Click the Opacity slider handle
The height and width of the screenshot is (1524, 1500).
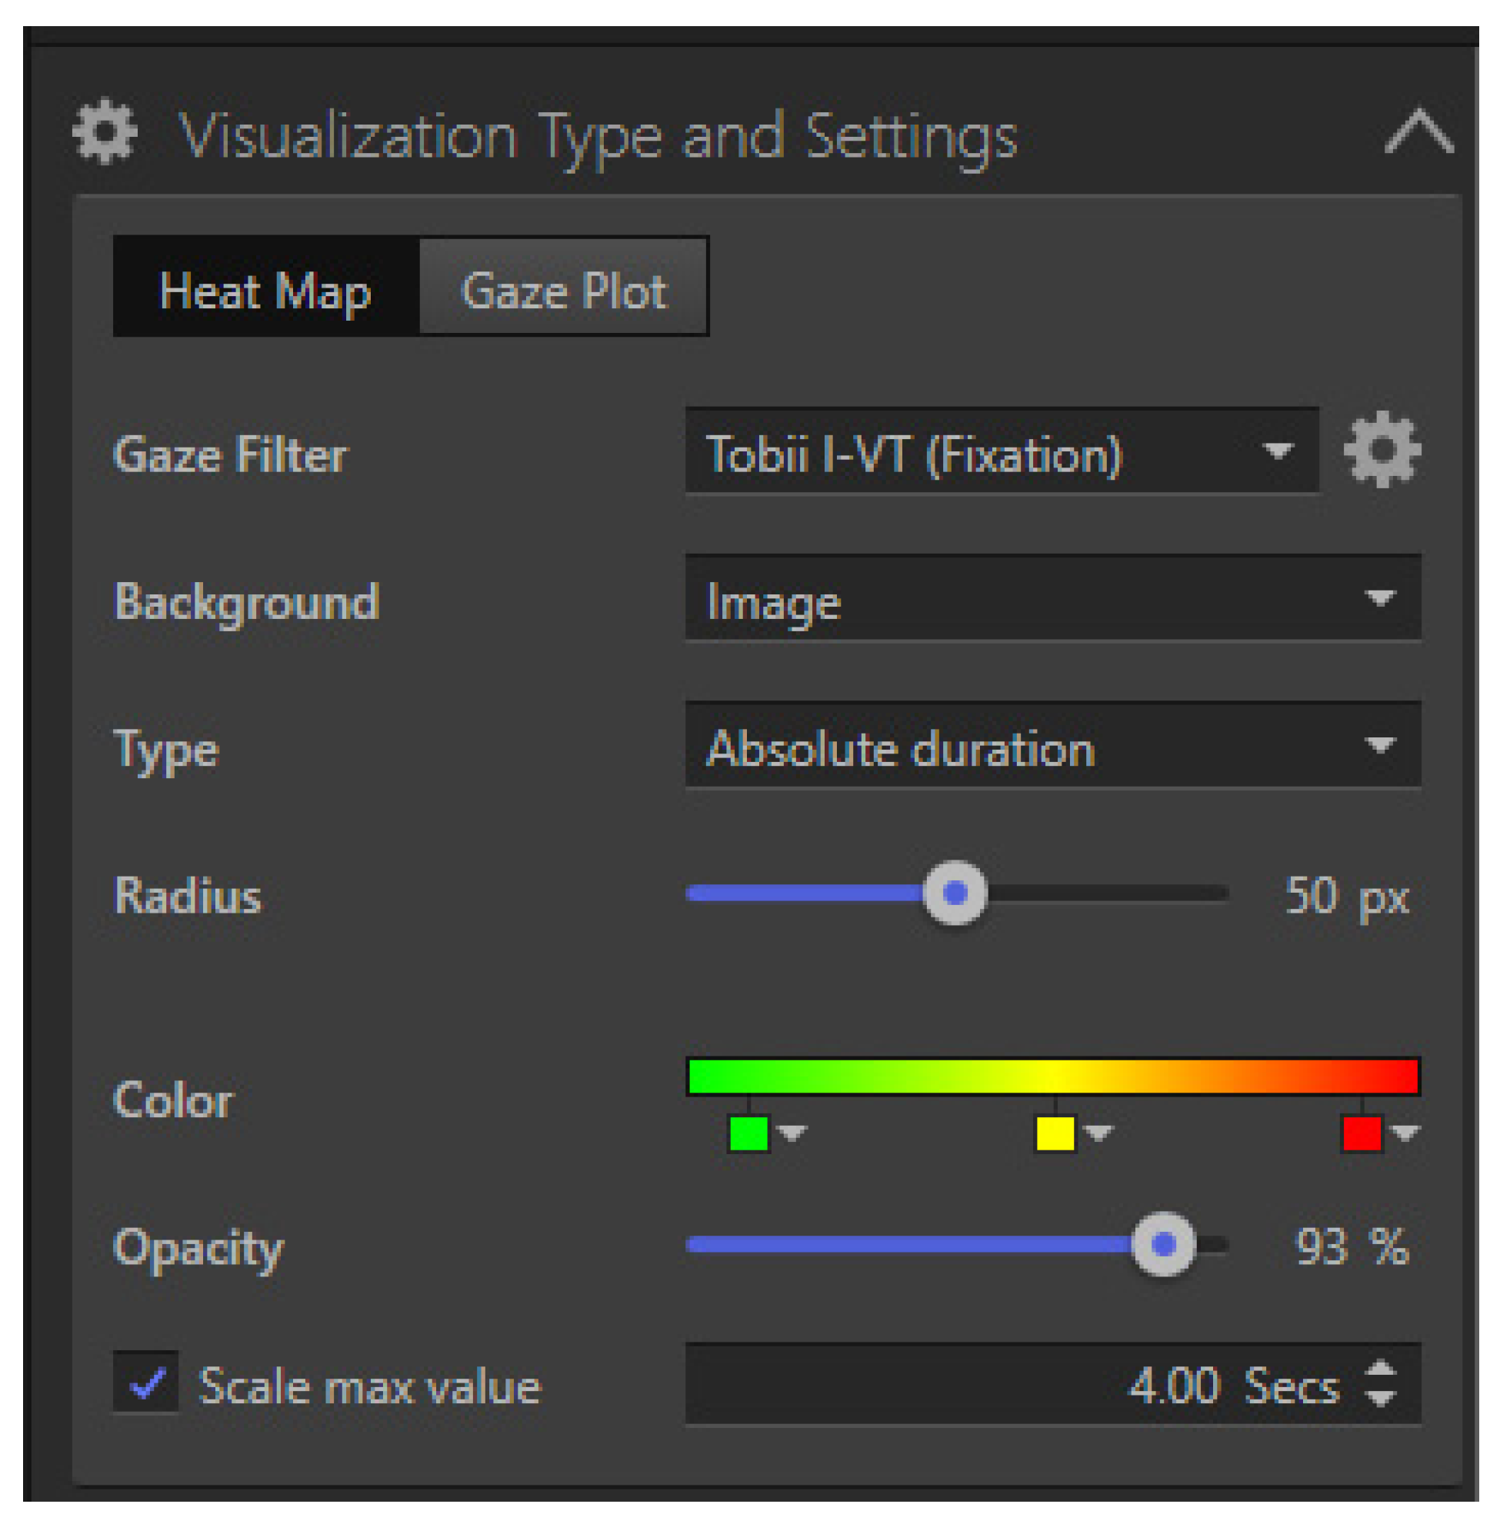(x=1163, y=1244)
